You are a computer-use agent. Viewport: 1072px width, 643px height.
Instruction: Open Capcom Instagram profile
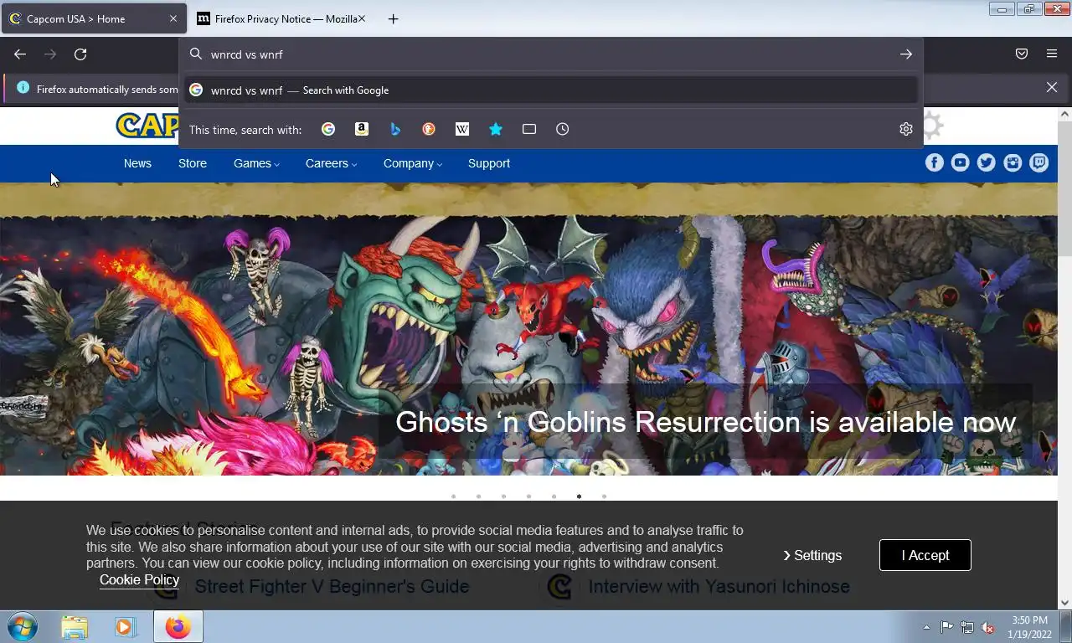pos(1013,163)
